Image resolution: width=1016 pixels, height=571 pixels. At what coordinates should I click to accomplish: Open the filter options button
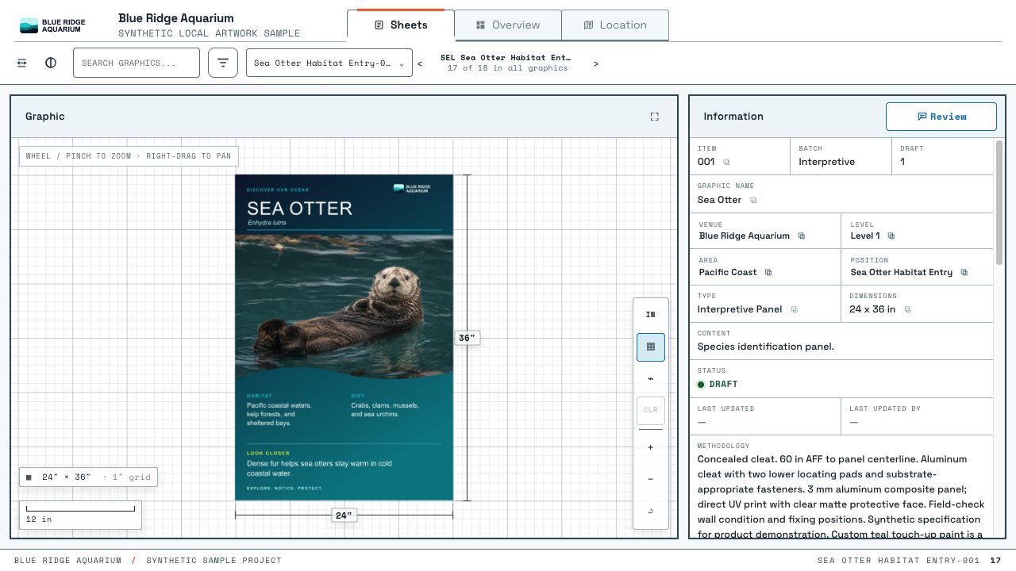(x=223, y=63)
